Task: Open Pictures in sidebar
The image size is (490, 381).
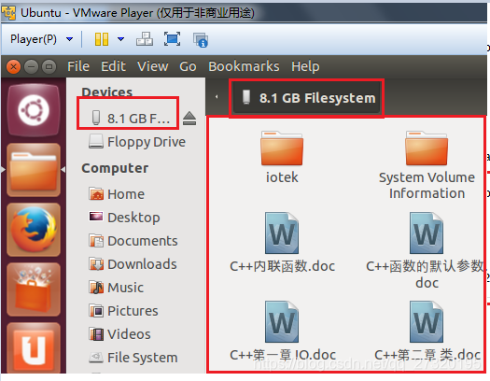Action: (123, 311)
